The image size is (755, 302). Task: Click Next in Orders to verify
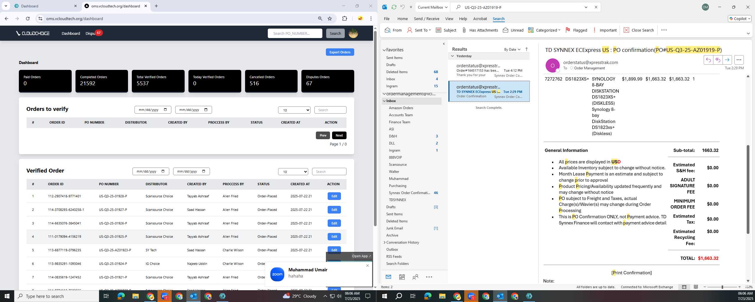click(339, 135)
